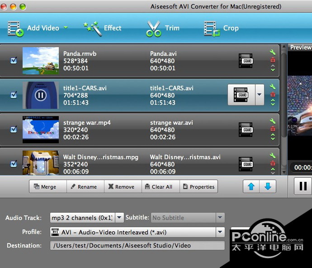Click the Destination path field
Screen dimensions: 312x268
pos(137,245)
